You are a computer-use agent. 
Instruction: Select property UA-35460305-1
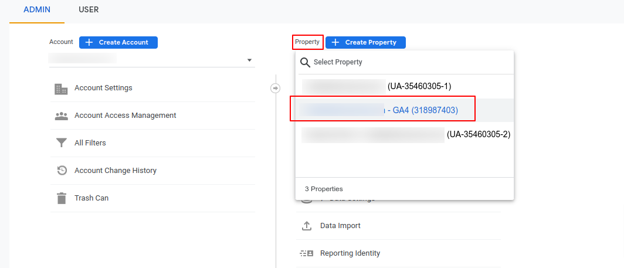[404, 86]
